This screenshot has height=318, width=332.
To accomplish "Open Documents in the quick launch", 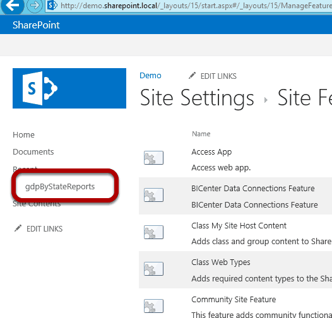I will tap(33, 152).
